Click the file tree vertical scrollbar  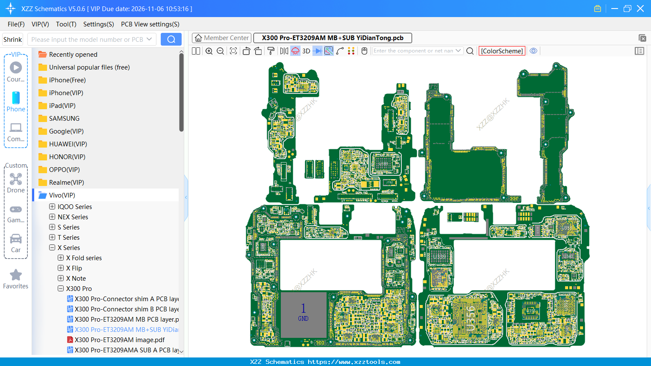coord(181,93)
